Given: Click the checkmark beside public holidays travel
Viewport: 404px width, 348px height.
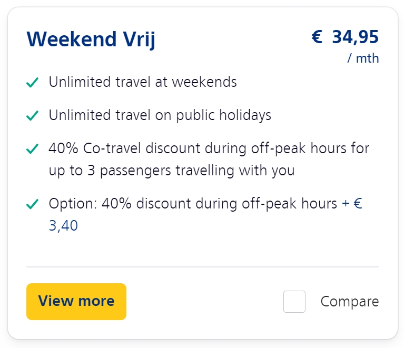Looking at the screenshot, I should [x=33, y=115].
